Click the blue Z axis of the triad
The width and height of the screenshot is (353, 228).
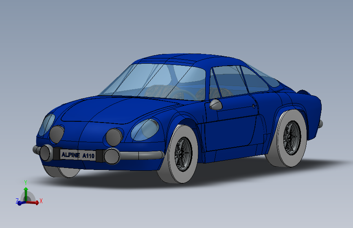pos(20,203)
